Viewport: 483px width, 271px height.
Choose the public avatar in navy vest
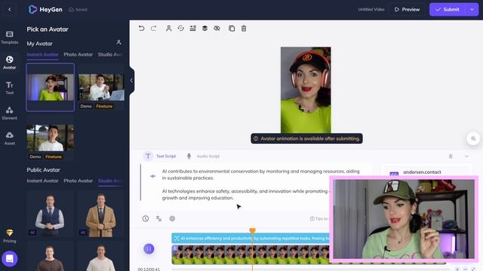point(51,214)
